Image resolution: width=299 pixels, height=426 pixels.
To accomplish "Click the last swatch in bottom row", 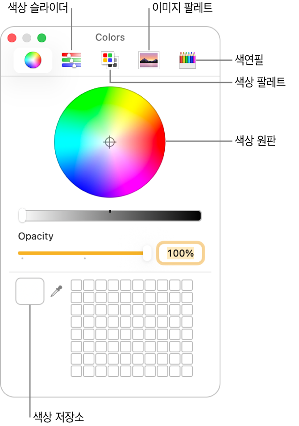I will pyautogui.click(x=187, y=371).
